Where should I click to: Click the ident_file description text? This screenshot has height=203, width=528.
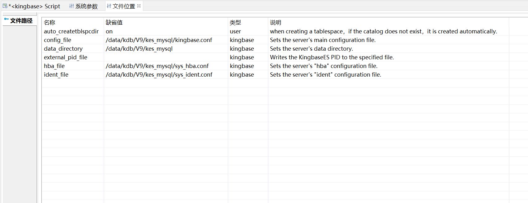coord(325,75)
